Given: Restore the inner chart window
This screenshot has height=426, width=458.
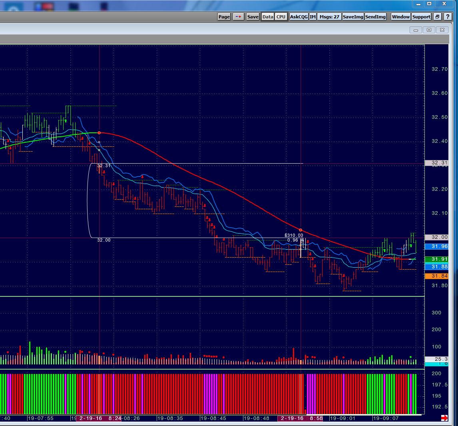Looking at the screenshot, I should (429, 30).
